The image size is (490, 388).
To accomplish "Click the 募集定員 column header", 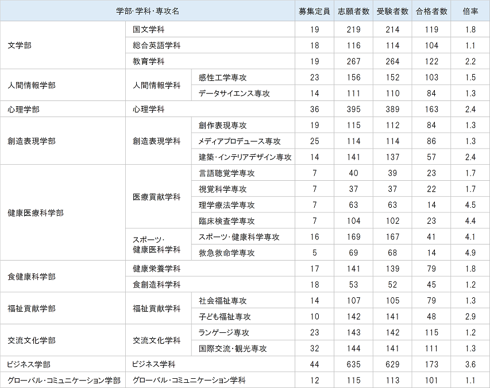I will click(314, 12).
